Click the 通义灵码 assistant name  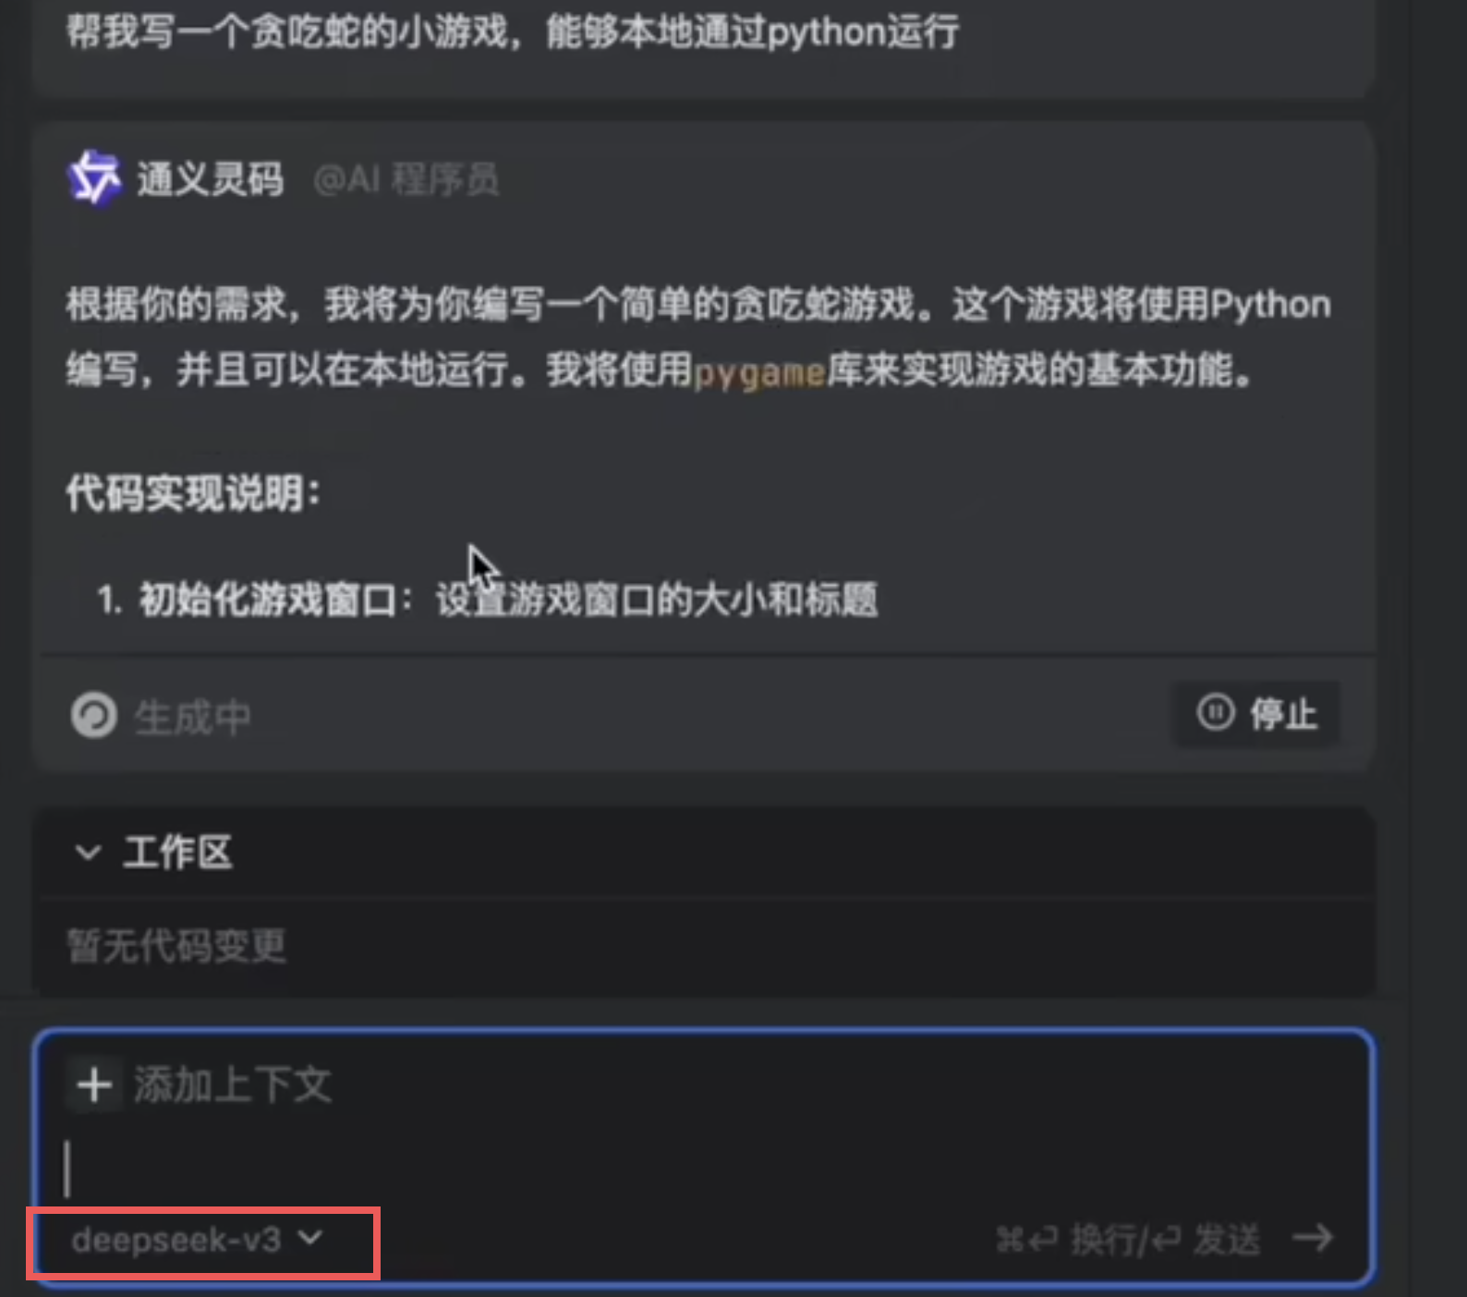pyautogui.click(x=211, y=179)
